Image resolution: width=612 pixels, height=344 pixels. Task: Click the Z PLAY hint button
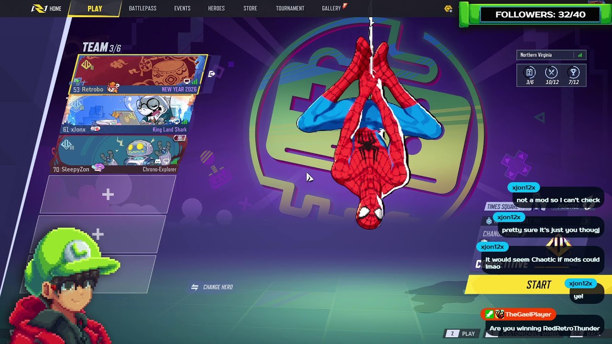tap(462, 333)
